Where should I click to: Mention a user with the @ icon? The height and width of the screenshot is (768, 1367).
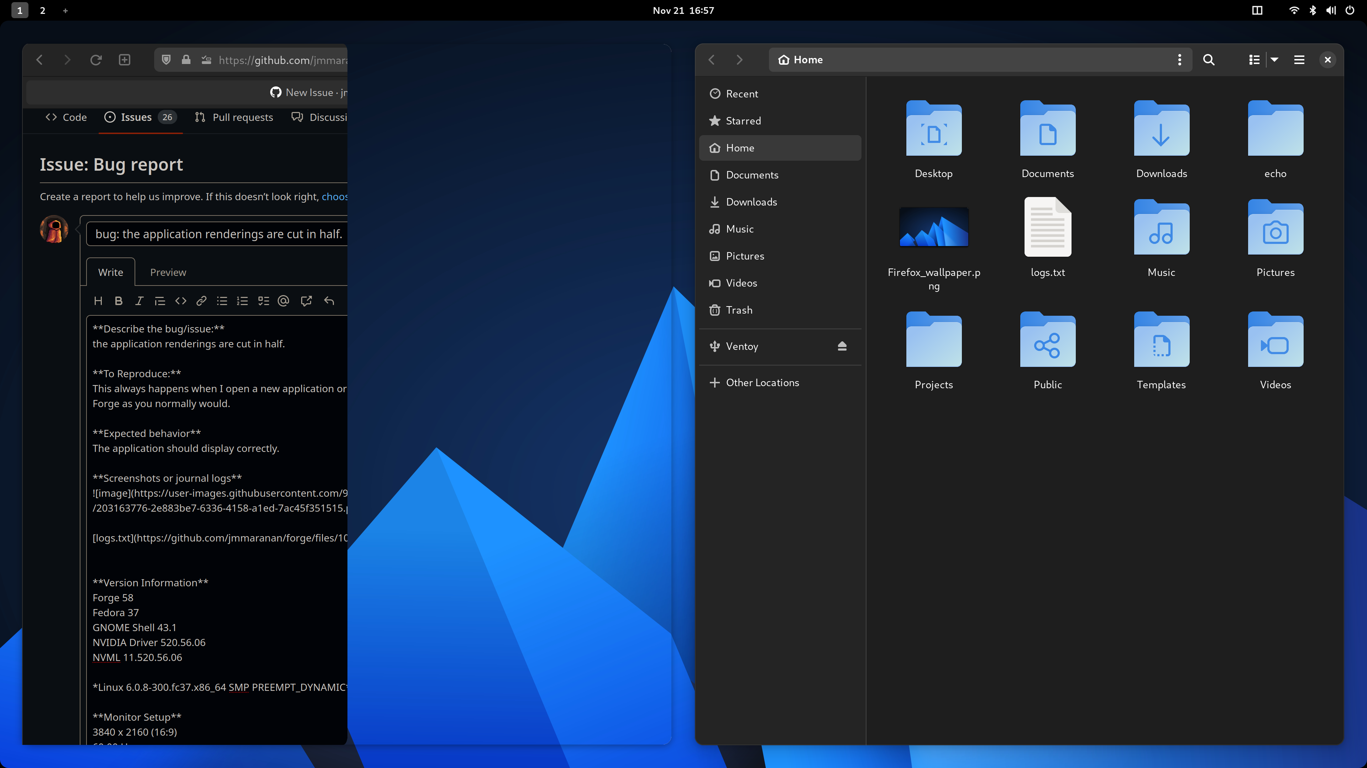point(284,300)
